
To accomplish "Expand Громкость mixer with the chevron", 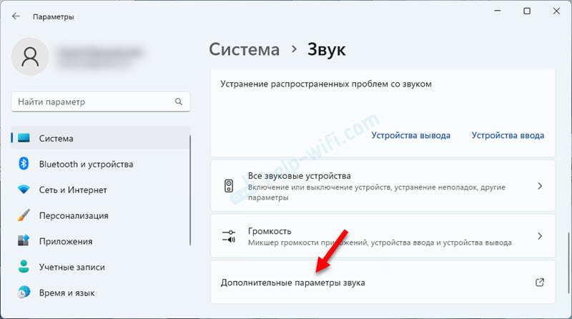I will (540, 236).
